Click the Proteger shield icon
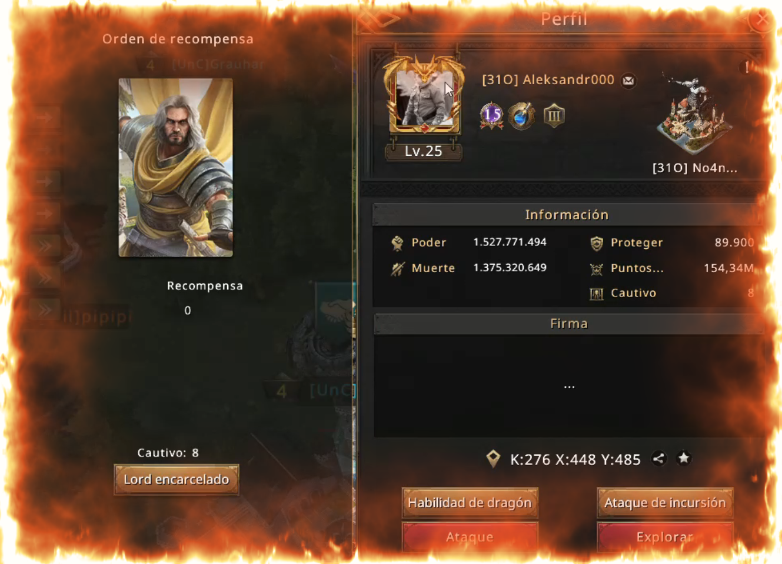Viewport: 782px width, 564px height. coord(597,243)
